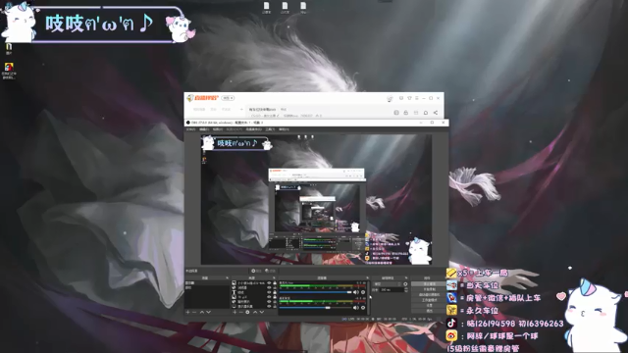Click the Exit button in OBS Controls
628x353 pixels.
pos(430,310)
